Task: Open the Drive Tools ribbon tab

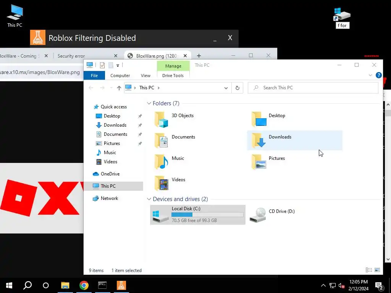Action: click(x=173, y=76)
